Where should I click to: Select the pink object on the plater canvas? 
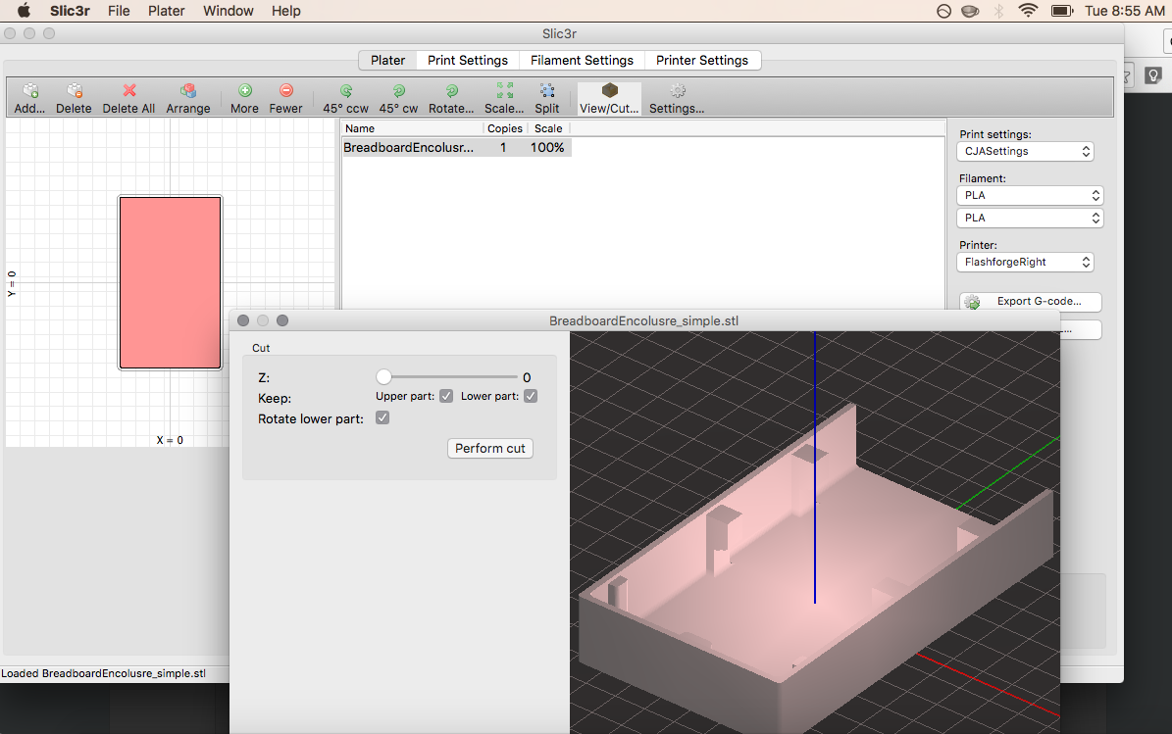(x=171, y=283)
